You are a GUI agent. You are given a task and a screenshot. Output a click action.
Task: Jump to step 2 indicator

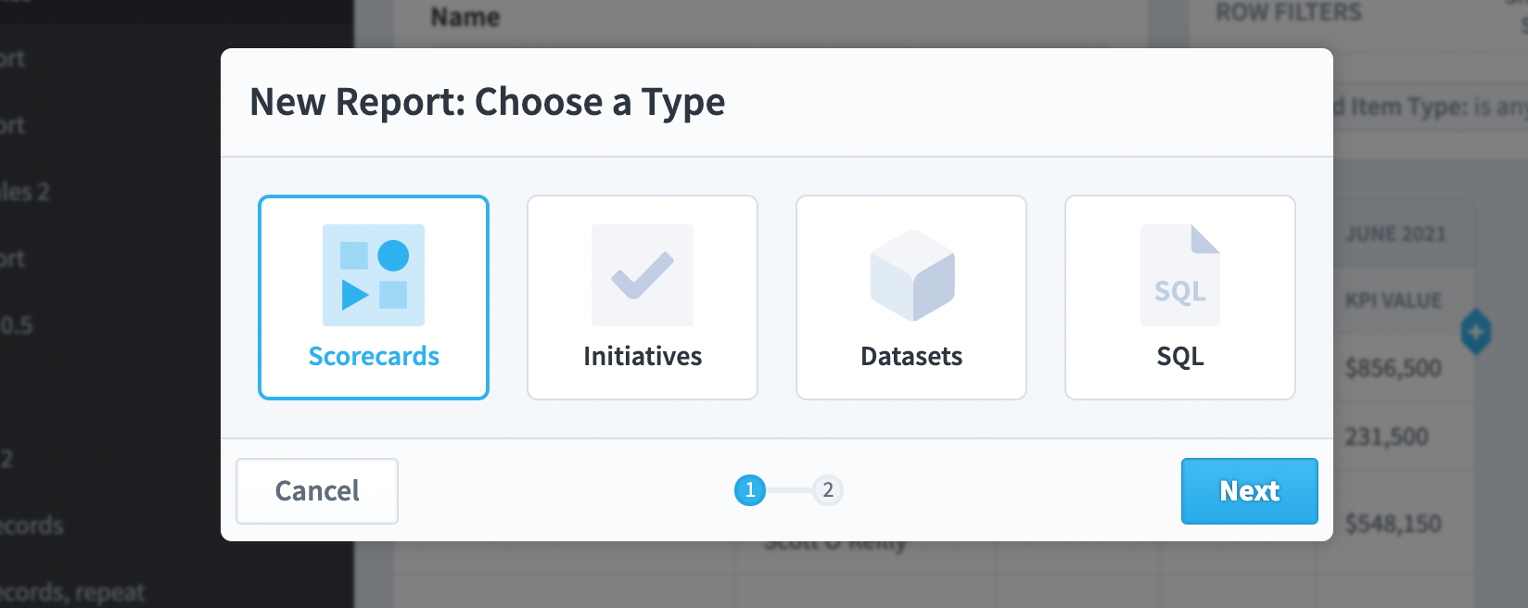tap(828, 490)
